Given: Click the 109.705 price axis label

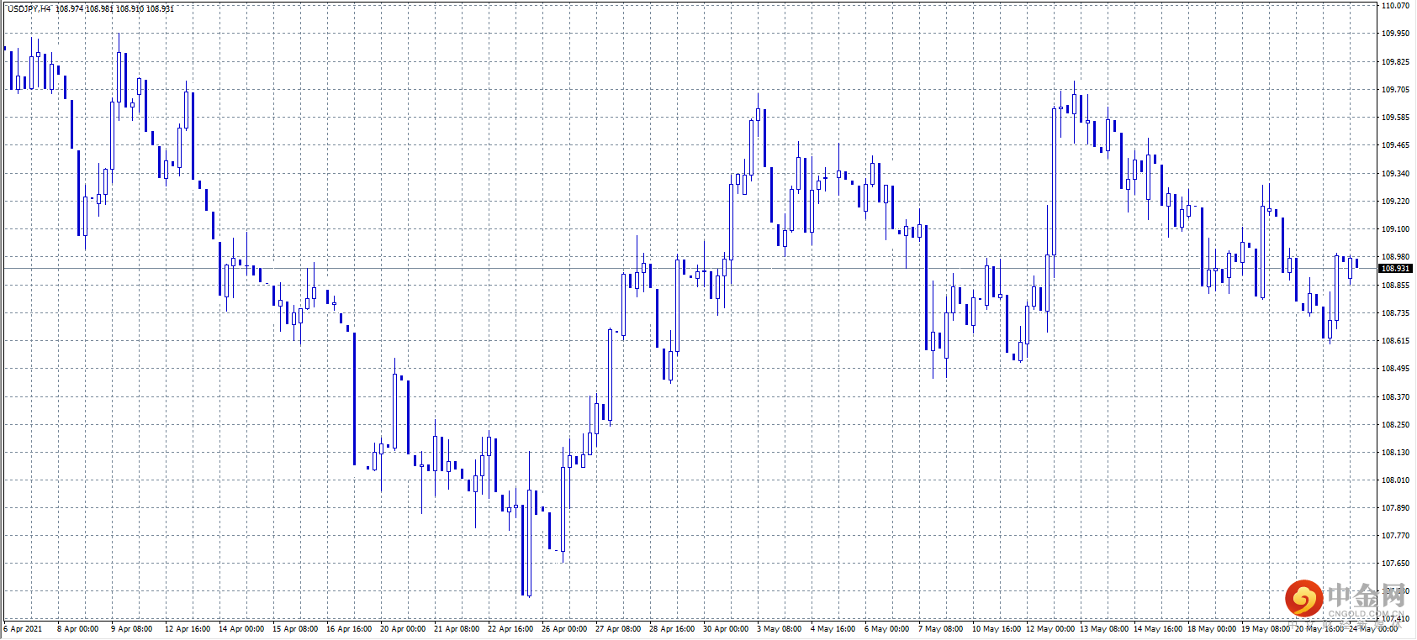Looking at the screenshot, I should 1396,90.
